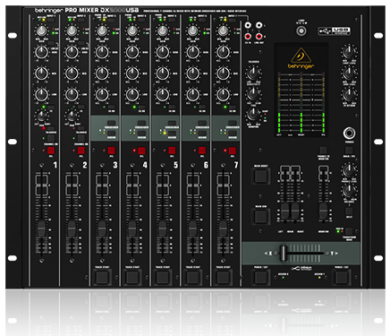390x336 pixels.
Task: Click the Behringer logo above level meters
Action: click(x=301, y=58)
